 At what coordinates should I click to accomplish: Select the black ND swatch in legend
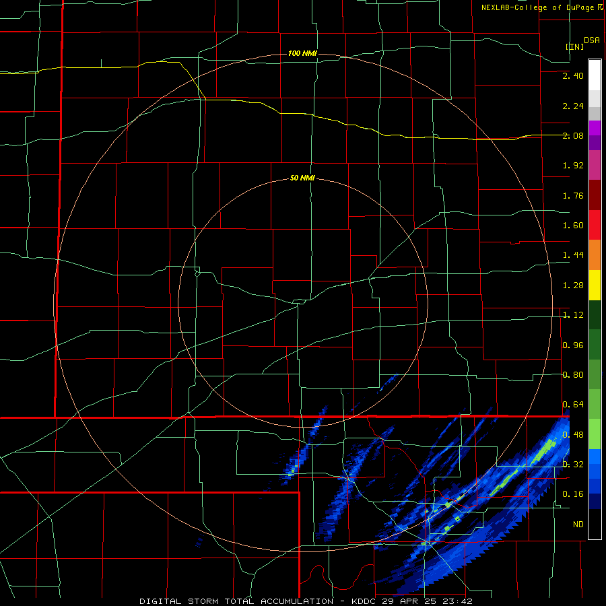(x=595, y=524)
